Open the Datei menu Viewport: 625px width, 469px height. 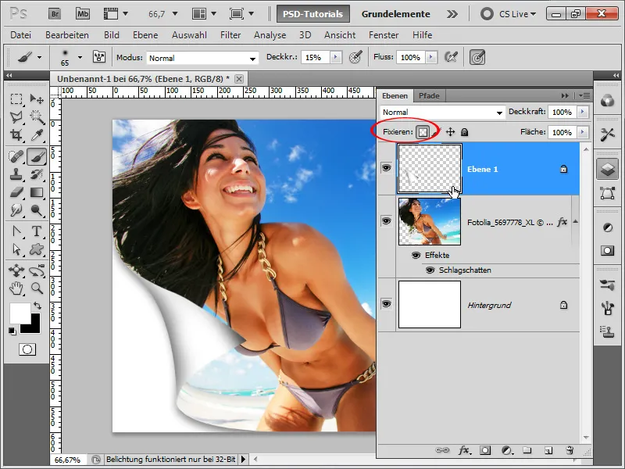[x=21, y=35]
